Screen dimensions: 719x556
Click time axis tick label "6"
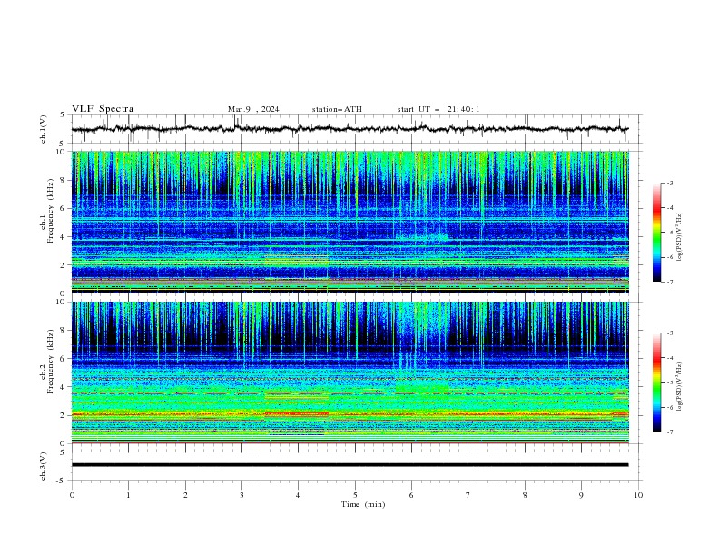(x=411, y=495)
